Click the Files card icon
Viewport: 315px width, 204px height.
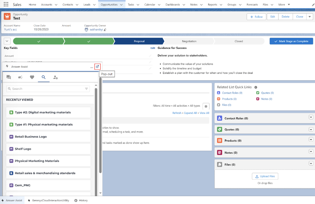coord(219,165)
